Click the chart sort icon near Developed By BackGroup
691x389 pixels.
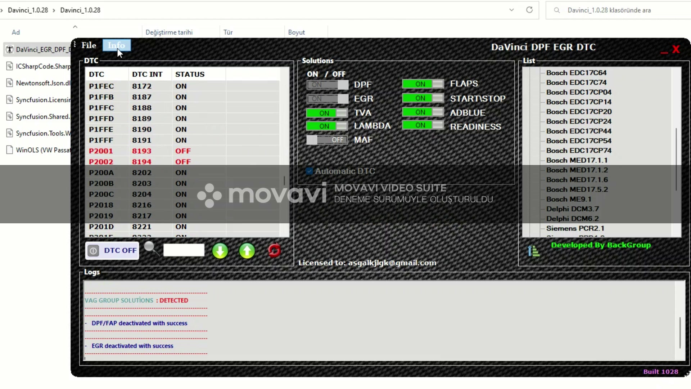(x=534, y=250)
